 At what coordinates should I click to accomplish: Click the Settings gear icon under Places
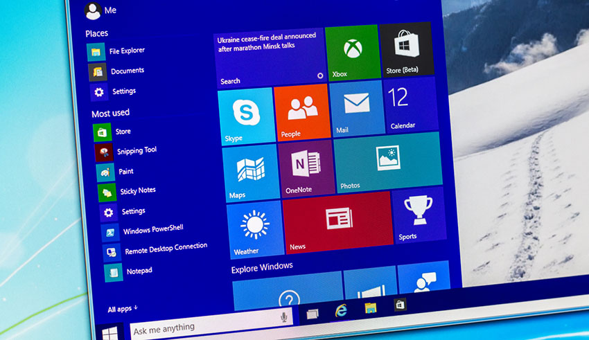pyautogui.click(x=99, y=92)
